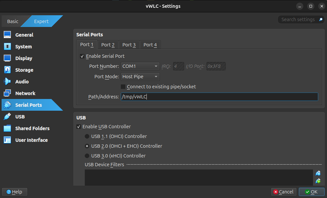Click the Cancel button
327x198 pixels.
283,192
